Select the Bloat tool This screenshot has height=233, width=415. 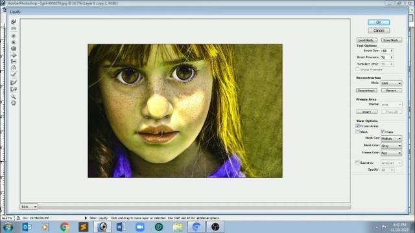14,55
